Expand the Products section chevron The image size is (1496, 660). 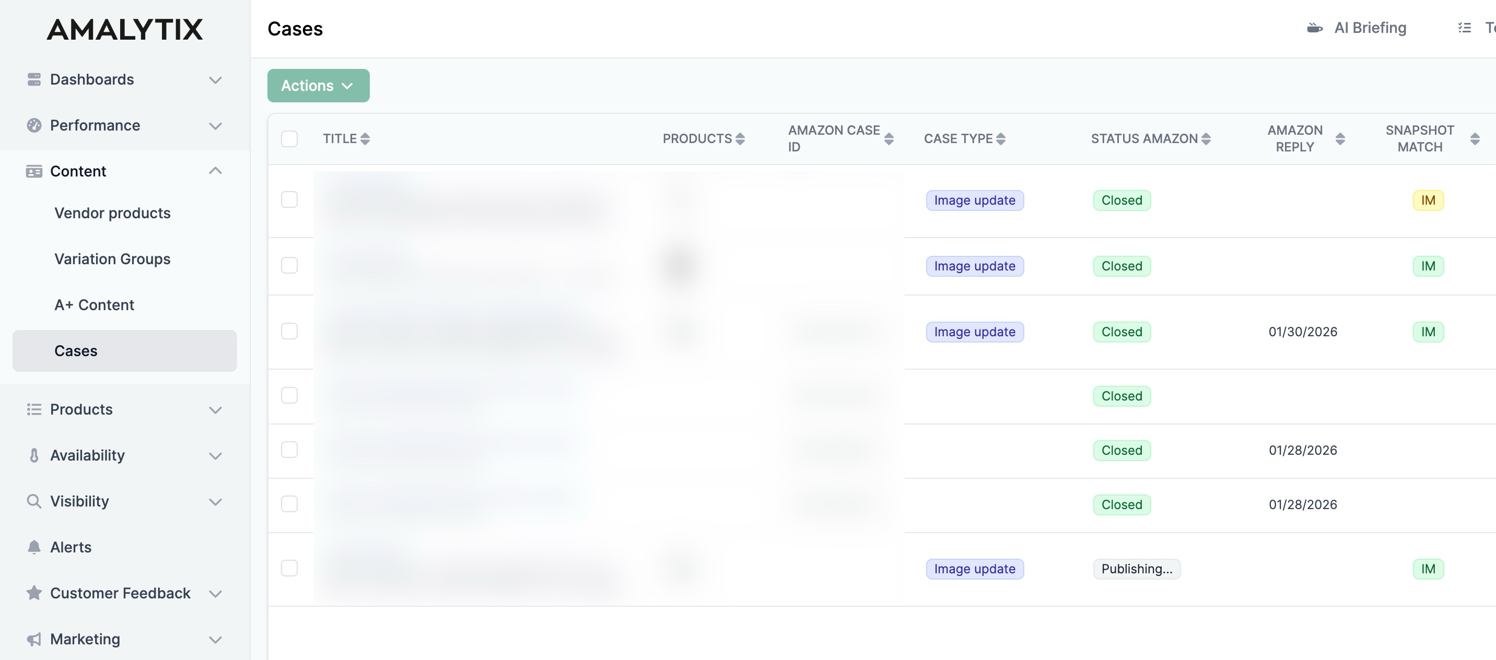click(x=215, y=410)
